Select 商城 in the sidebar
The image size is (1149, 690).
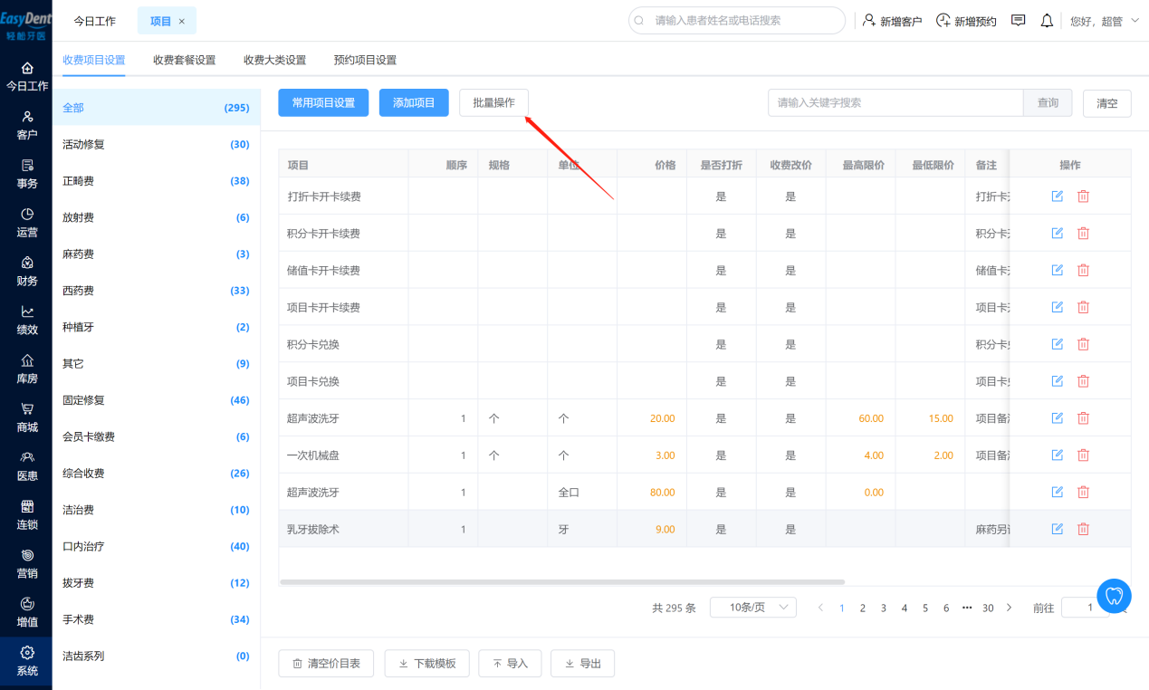[x=27, y=419]
